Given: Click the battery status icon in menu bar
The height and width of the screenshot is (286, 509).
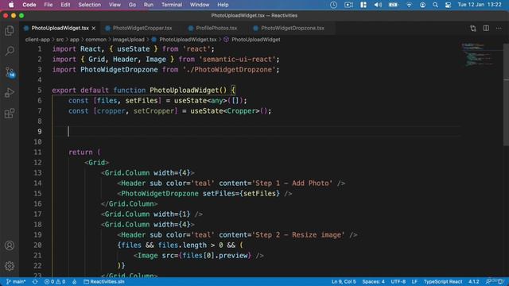Looking at the screenshot, I should tap(394, 5).
